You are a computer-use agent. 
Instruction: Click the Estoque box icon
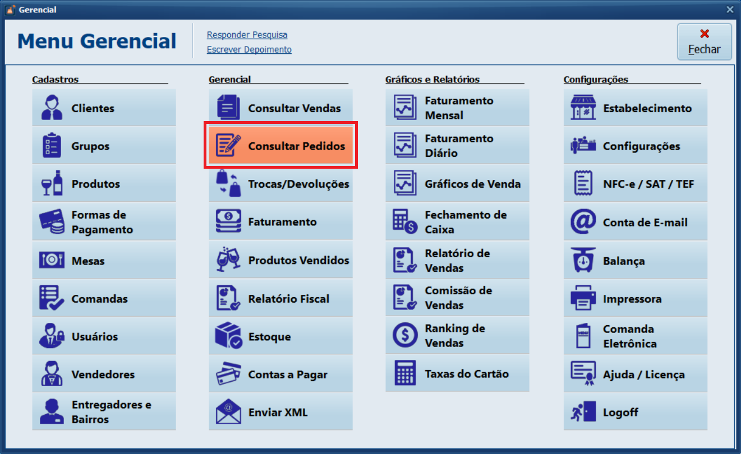pyautogui.click(x=228, y=336)
